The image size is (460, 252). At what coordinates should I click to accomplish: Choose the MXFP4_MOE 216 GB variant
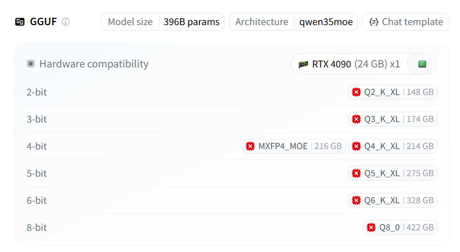point(293,146)
